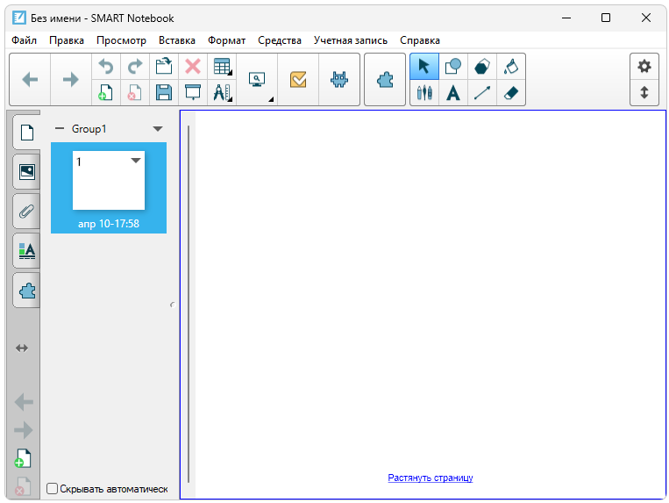Viewport: 669px width, 503px height.
Task: Go to previous page from sidebar arrow
Action: (x=24, y=402)
